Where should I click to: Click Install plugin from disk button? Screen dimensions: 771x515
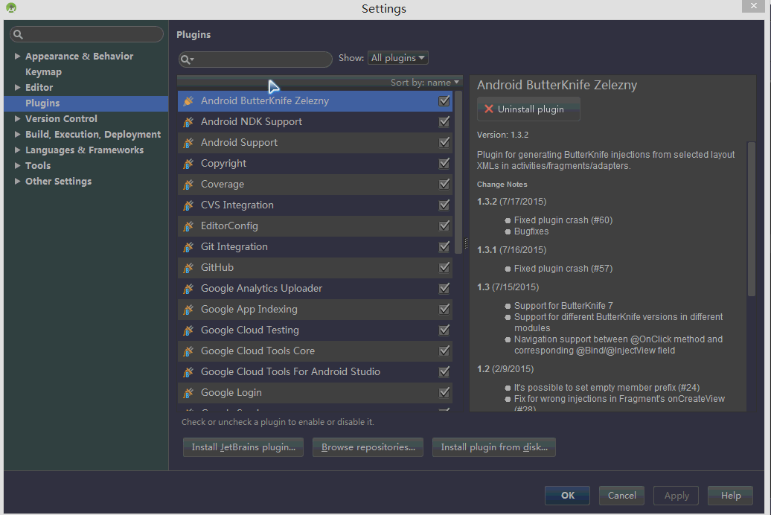click(x=494, y=447)
